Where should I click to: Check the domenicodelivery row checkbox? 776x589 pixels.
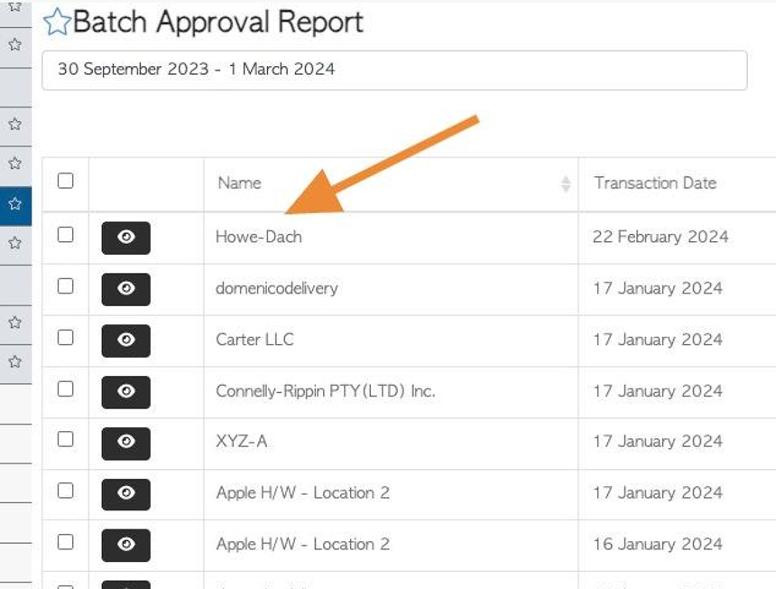point(65,285)
